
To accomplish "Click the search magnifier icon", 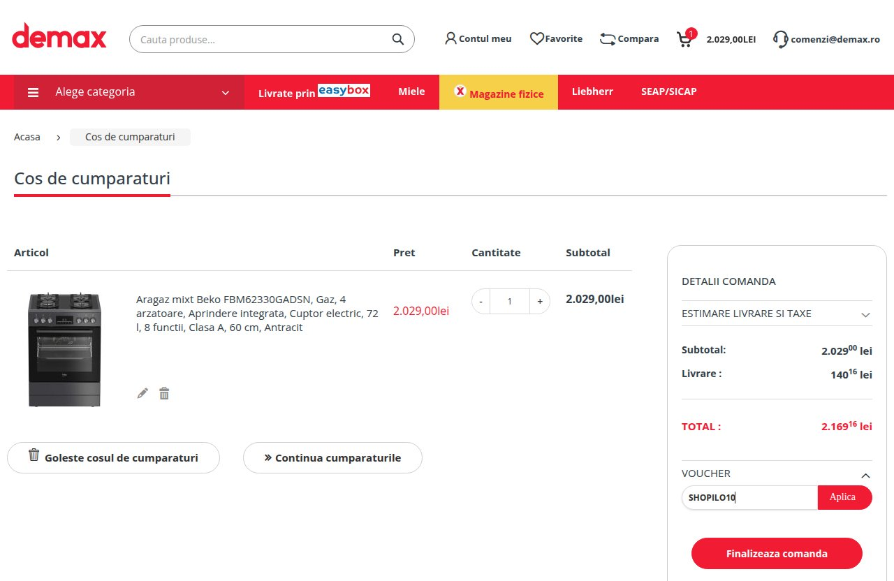I will click(398, 39).
